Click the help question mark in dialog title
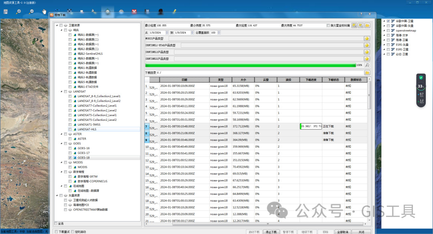433x234 pixels. pyautogui.click(x=361, y=14)
